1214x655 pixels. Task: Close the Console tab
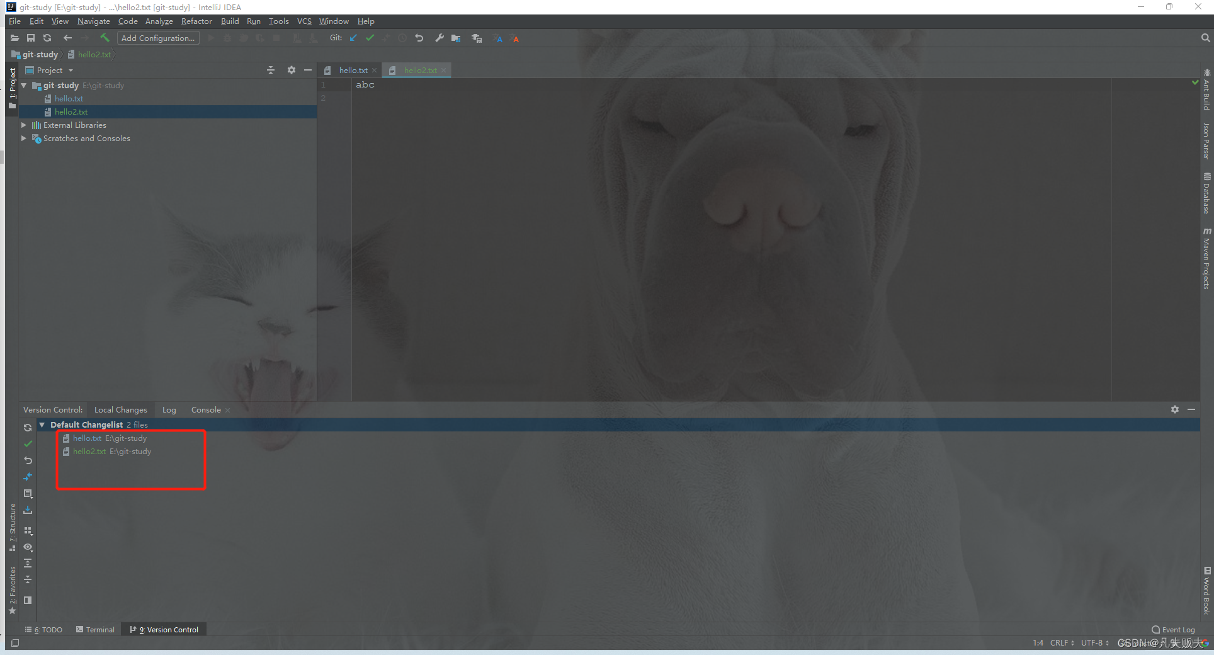point(228,411)
